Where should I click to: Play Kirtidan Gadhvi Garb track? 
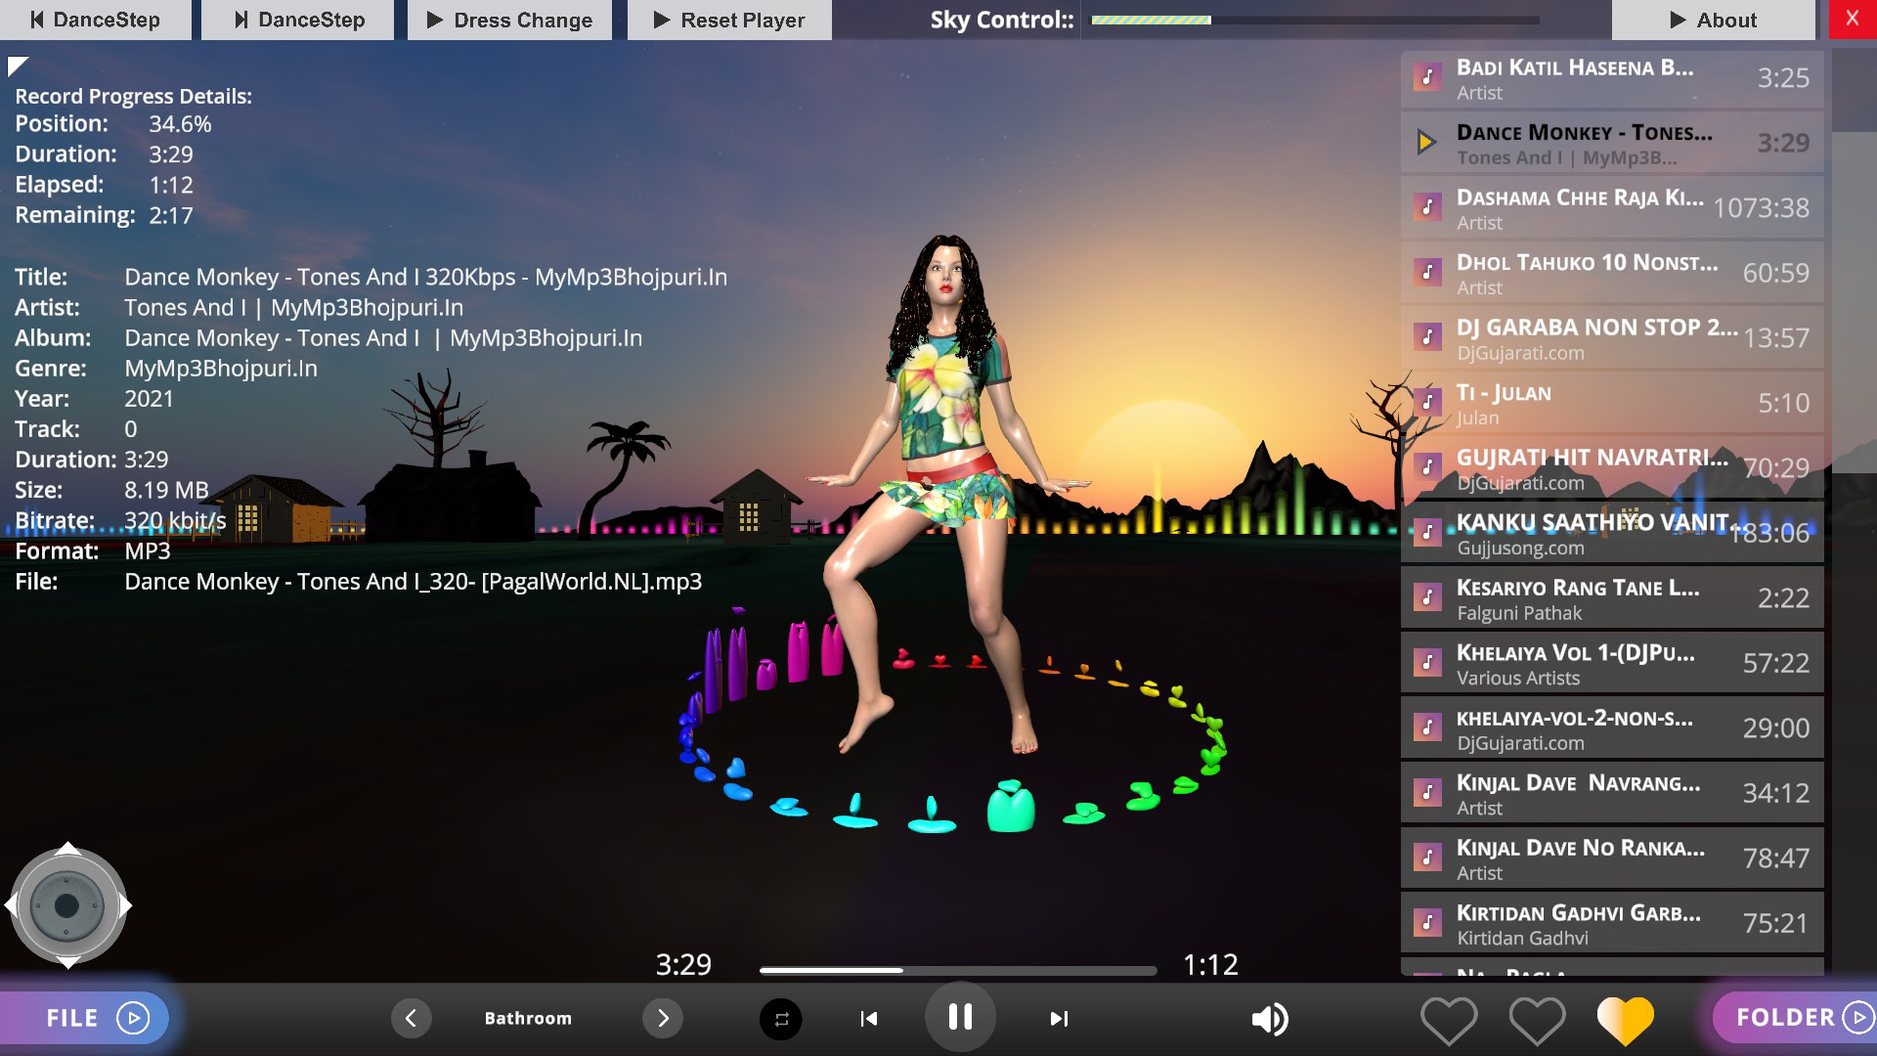pyautogui.click(x=1612, y=923)
